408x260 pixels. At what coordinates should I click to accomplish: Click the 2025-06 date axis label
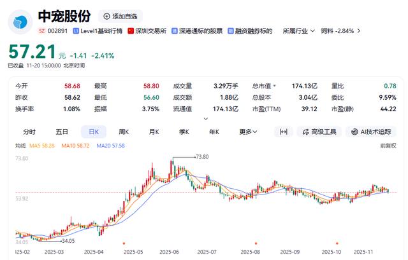[169, 252]
